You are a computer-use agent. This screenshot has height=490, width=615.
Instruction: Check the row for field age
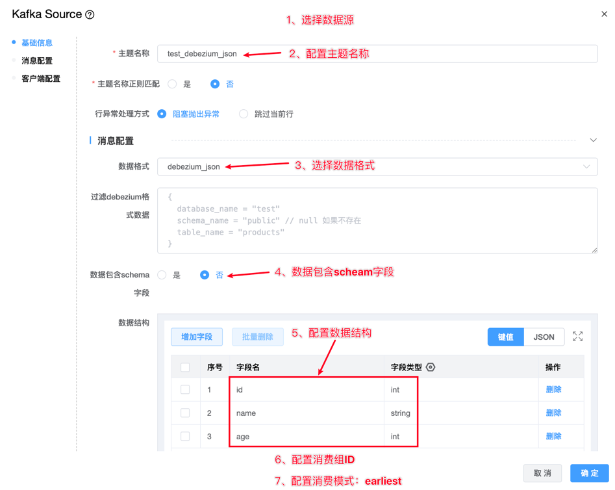(x=185, y=436)
